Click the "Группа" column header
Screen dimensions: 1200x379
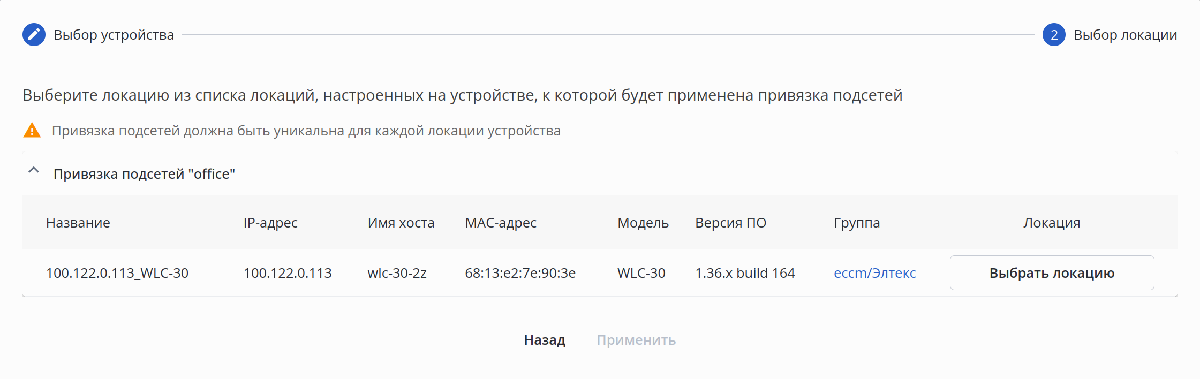point(857,223)
